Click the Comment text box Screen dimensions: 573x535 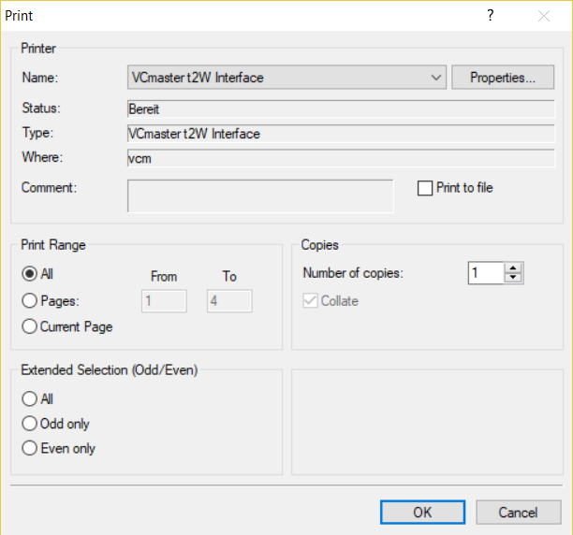[260, 196]
